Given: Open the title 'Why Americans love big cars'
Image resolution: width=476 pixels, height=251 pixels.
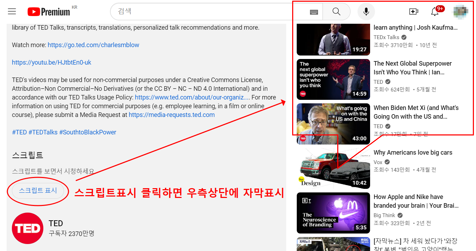Looking at the screenshot, I should point(413,153).
